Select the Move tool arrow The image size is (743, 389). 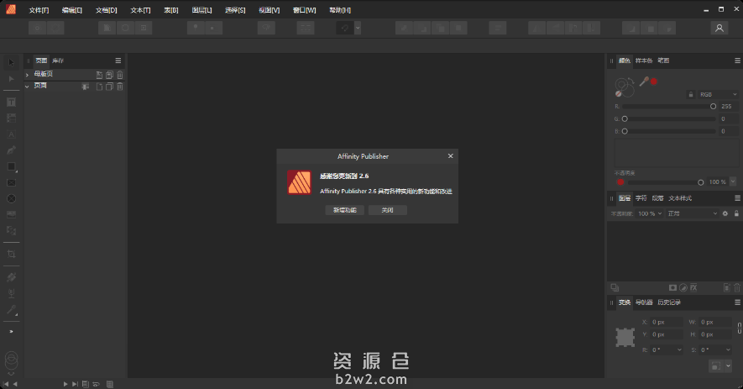click(12, 62)
